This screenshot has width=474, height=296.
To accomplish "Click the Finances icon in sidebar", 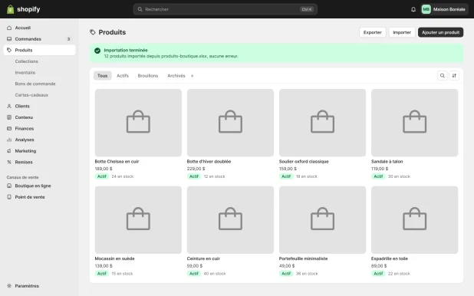I will pyautogui.click(x=9, y=129).
